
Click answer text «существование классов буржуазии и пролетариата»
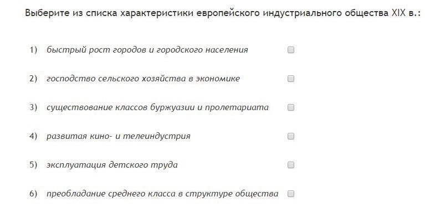coord(157,107)
